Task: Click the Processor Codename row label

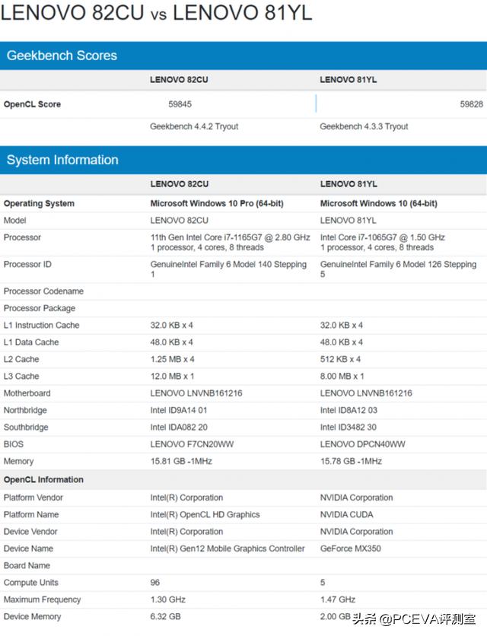Action: (43, 291)
